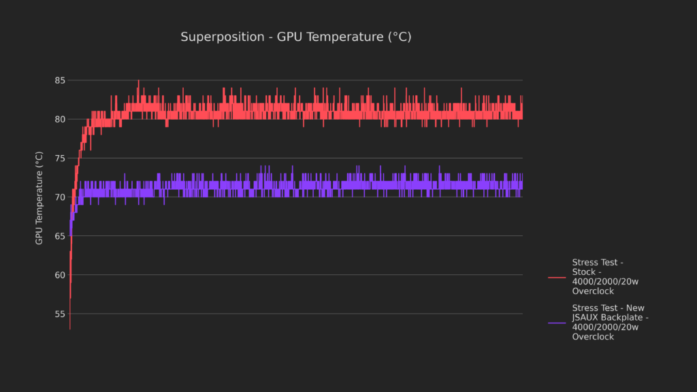Click the purple JSAUX Backplate trace plateau
The image size is (697, 392).
point(306,187)
